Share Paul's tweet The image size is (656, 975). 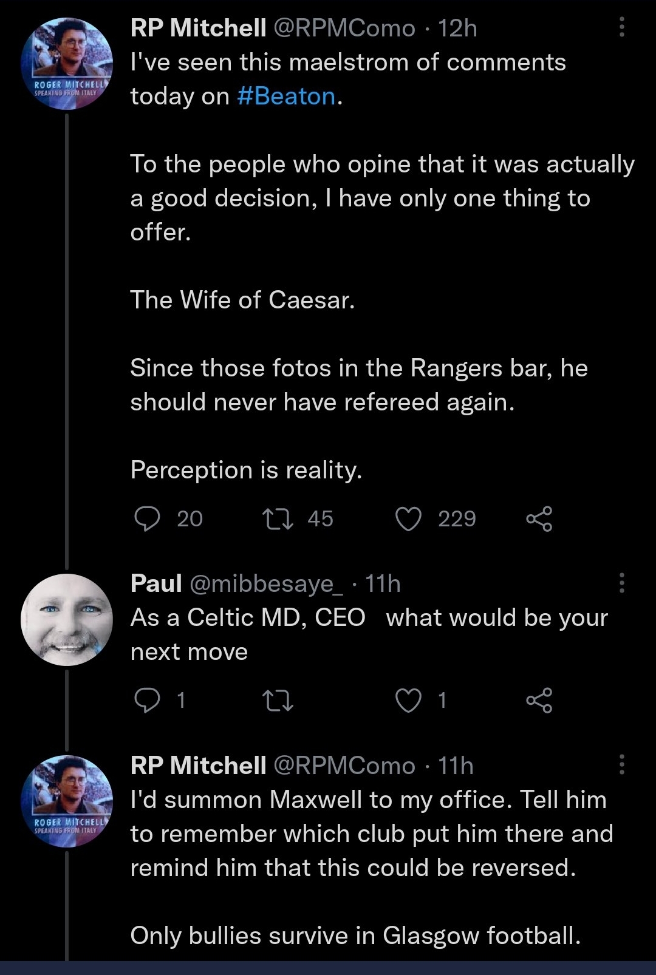point(539,701)
